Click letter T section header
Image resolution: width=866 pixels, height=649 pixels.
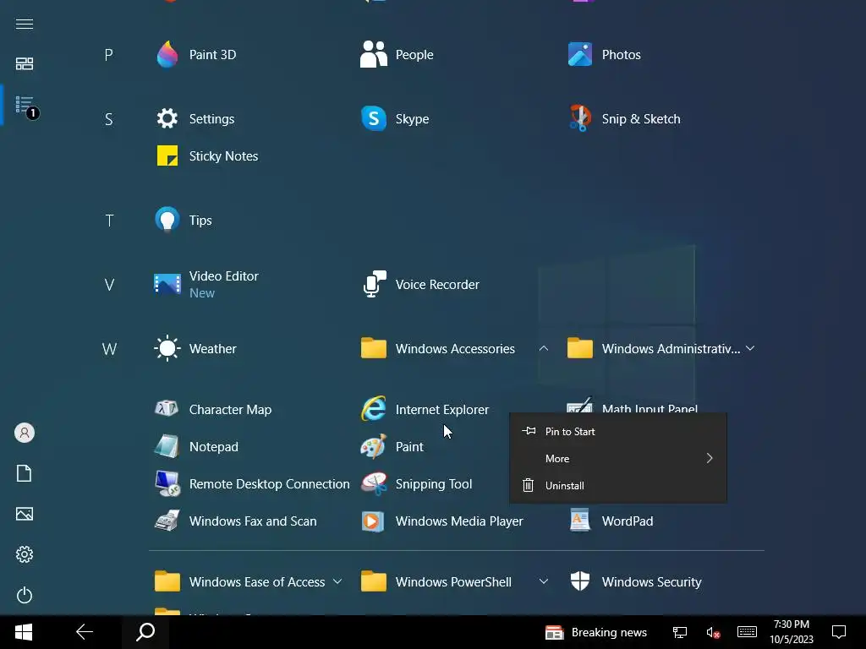click(109, 221)
